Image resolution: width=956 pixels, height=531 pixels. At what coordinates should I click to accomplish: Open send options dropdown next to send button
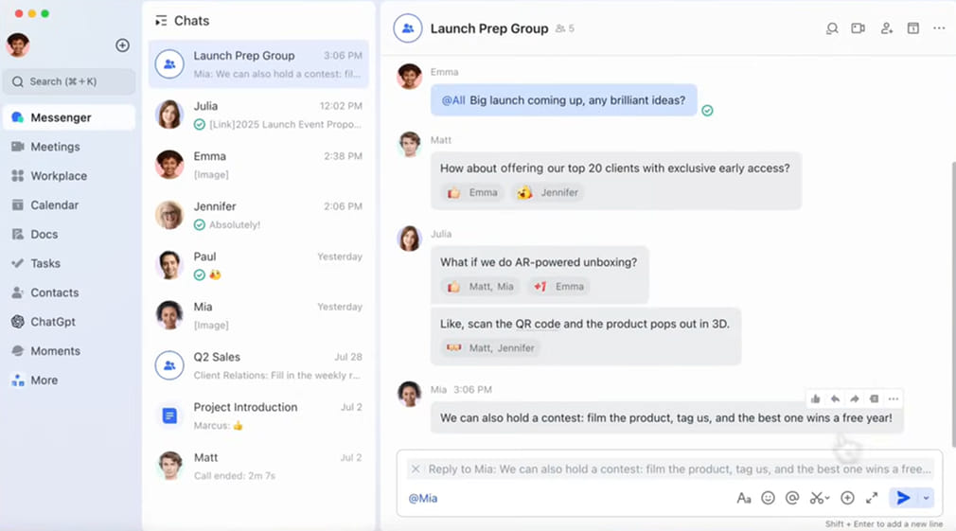click(x=927, y=498)
